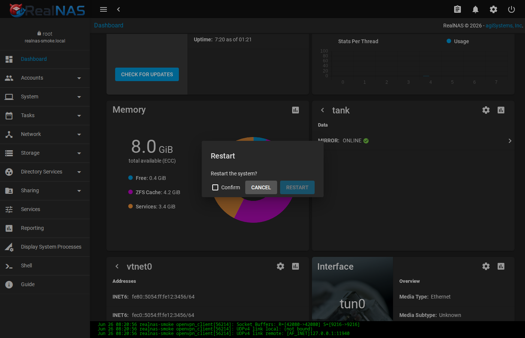Screen dimensions: 525x338
Task: Click the Shell prompt icon
Action: tap(9, 266)
